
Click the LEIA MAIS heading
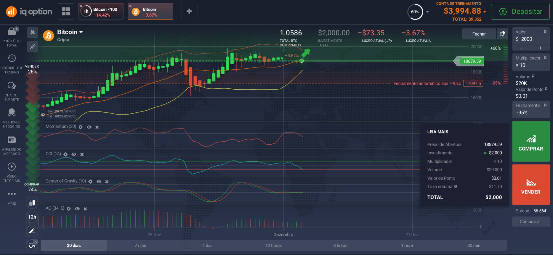pos(437,132)
